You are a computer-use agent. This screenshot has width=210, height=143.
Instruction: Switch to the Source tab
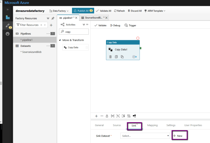[117, 125]
